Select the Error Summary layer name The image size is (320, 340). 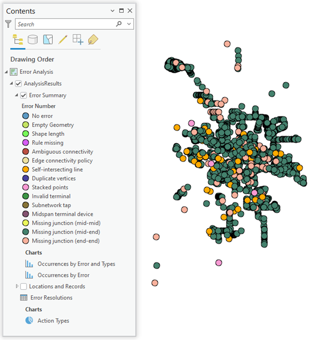(x=48, y=95)
